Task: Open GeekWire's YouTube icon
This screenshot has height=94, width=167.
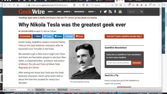Action: pyautogui.click(x=120, y=11)
